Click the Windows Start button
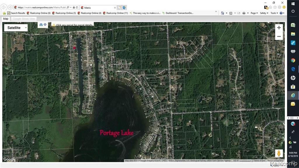Screen dimensions: 299x168 [x=293, y=4]
